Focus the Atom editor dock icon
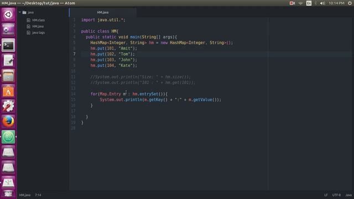This screenshot has height=199, width=354. point(8,137)
